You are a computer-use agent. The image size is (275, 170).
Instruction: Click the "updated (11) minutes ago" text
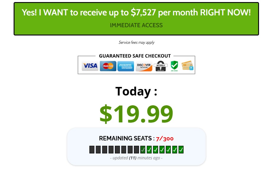[x=136, y=158]
